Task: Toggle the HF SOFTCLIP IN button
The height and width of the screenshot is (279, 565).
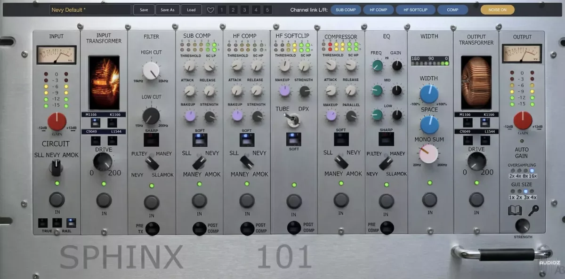Action: [294, 201]
